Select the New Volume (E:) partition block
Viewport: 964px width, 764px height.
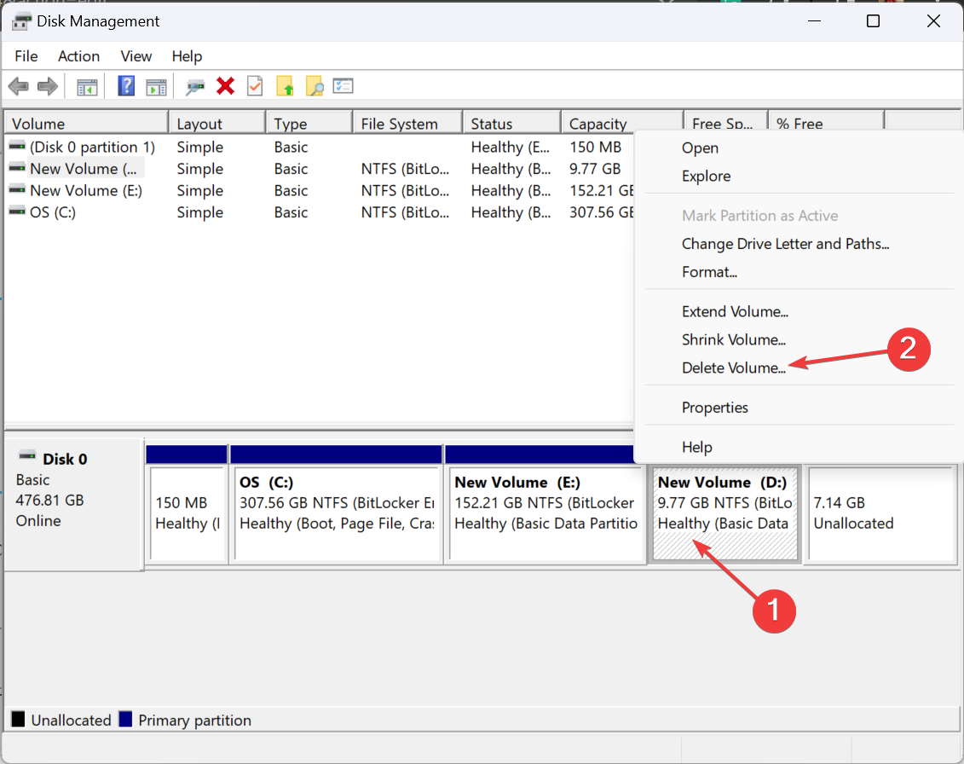pos(545,513)
